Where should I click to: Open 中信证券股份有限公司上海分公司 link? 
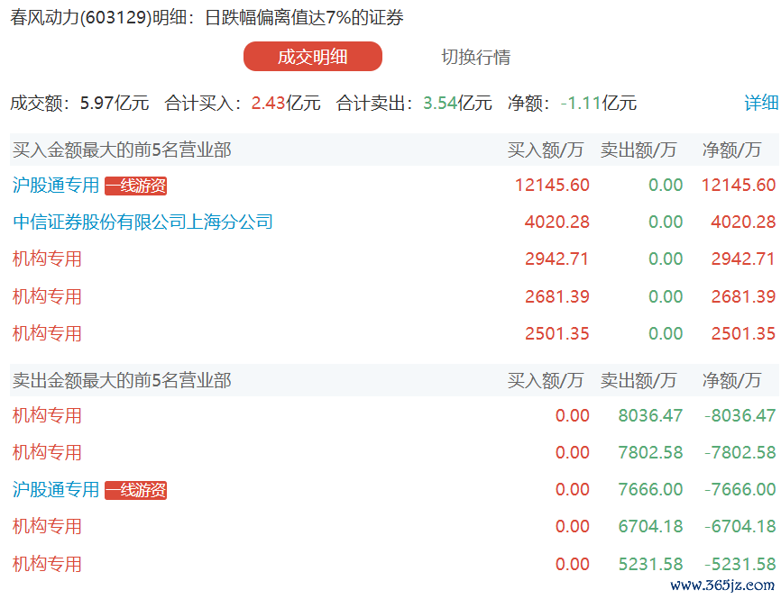click(x=143, y=222)
